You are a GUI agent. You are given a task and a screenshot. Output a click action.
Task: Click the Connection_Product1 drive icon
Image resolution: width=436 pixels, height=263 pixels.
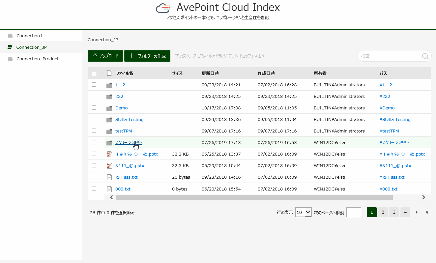coord(10,59)
